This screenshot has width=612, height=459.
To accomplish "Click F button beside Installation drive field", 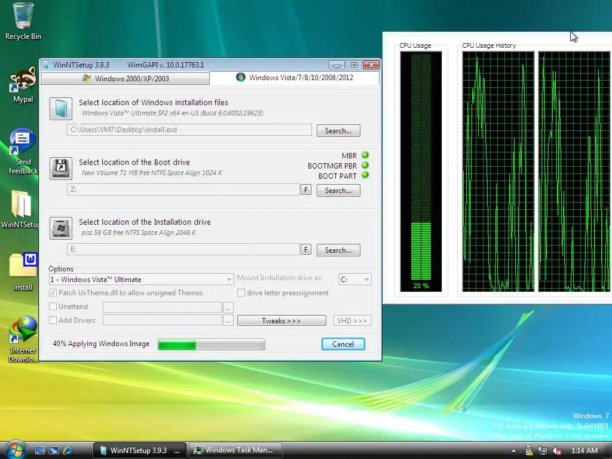I will coord(305,249).
